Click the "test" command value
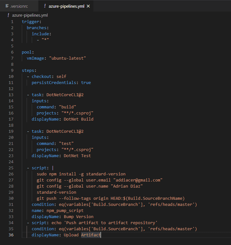Viewport: 231px width, 245px height. (x=66, y=144)
